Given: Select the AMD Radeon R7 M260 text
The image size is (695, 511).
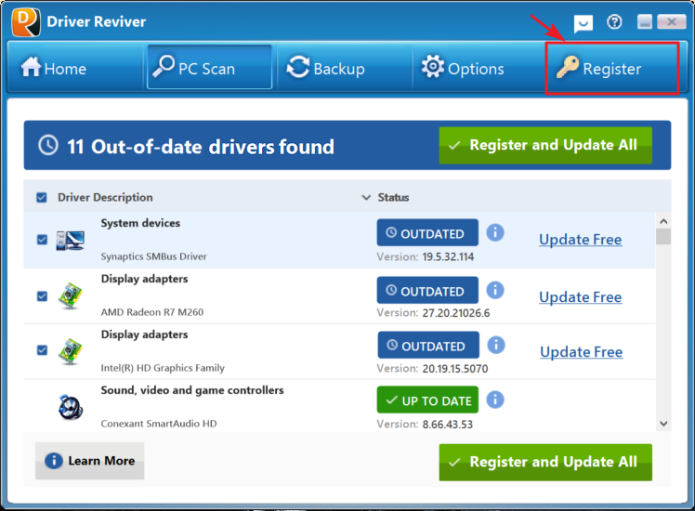Looking at the screenshot, I should pos(152,312).
